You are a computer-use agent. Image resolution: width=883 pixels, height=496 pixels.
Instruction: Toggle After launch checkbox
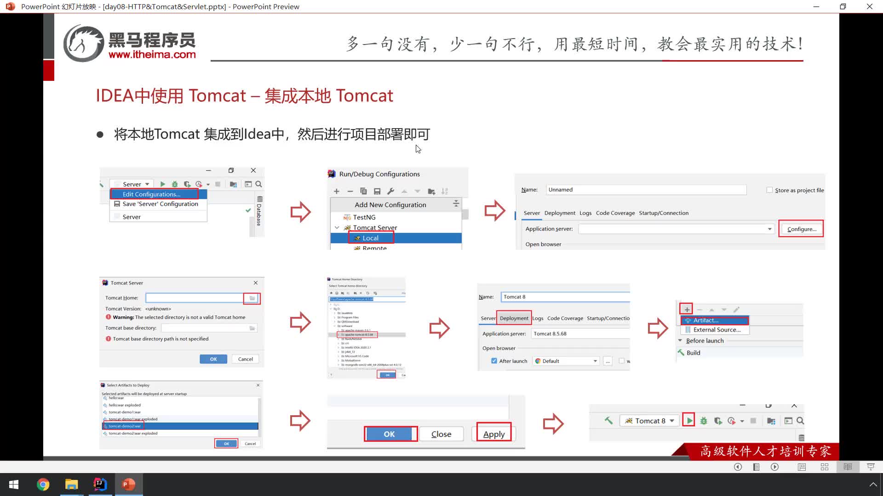pyautogui.click(x=494, y=361)
